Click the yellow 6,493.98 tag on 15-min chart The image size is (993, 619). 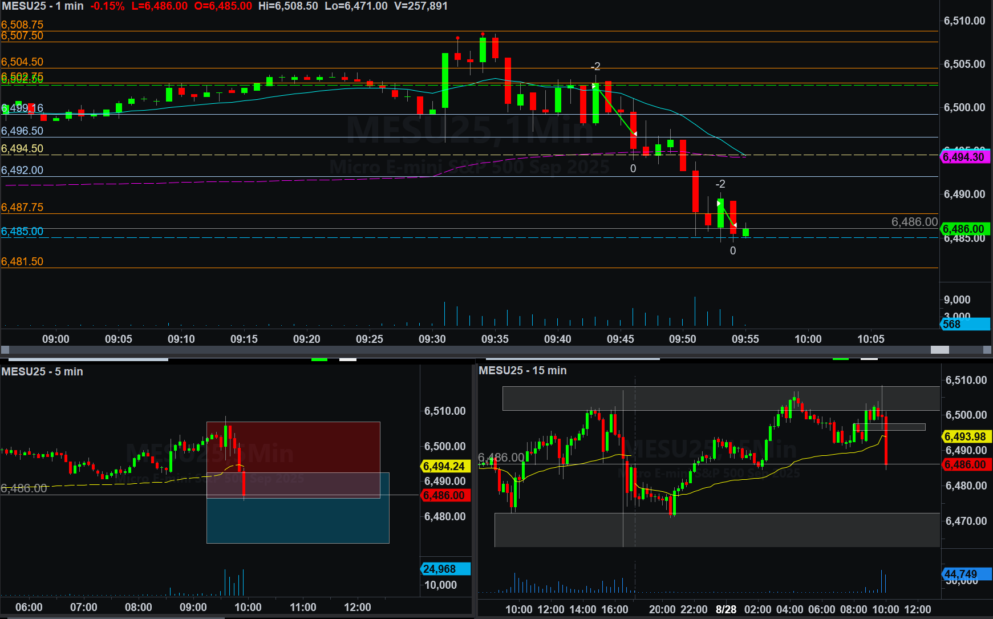pyautogui.click(x=965, y=436)
